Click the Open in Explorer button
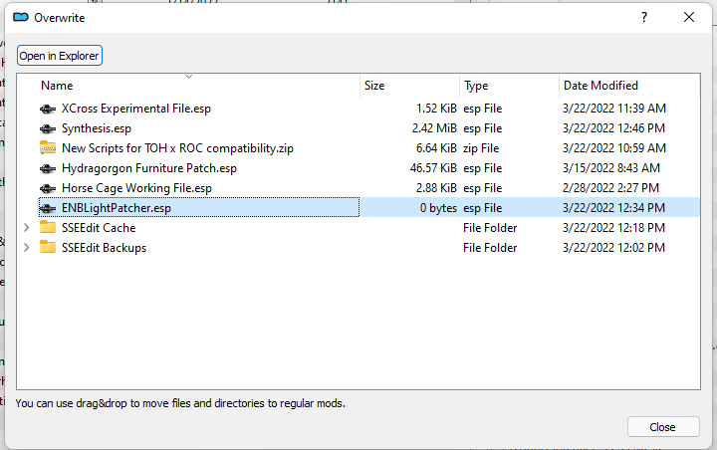 [x=60, y=56]
